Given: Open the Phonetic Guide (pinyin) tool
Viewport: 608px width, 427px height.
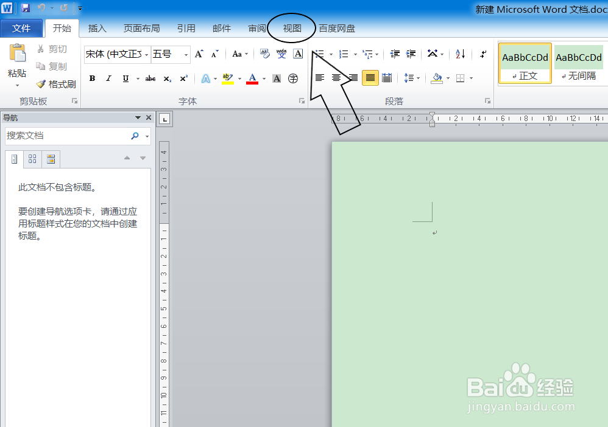Looking at the screenshot, I should pos(281,54).
